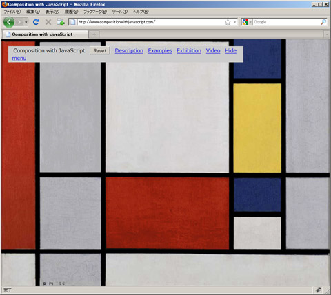The height and width of the screenshot is (295, 331).
Task: Open the address bar history dropdown arrow
Action: [x=234, y=22]
